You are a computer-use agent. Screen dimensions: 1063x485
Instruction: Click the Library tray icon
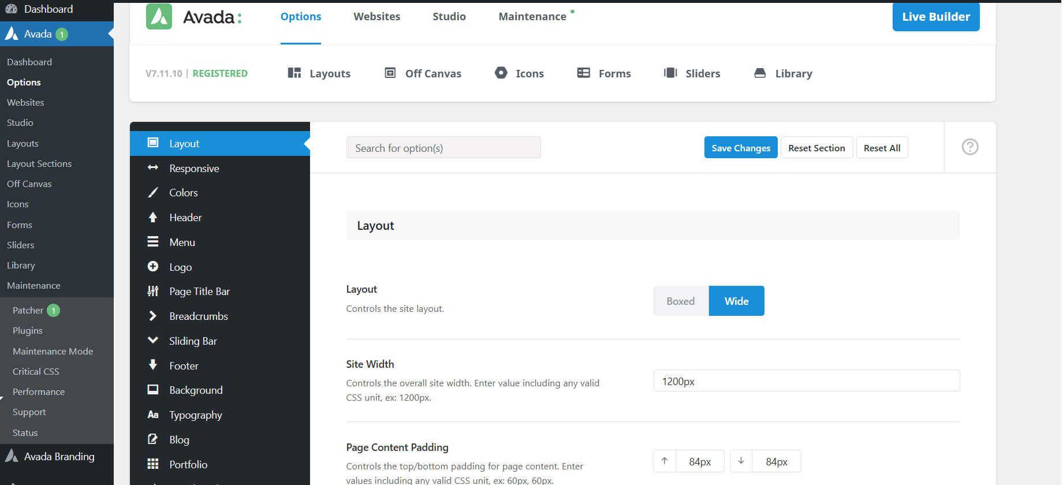coord(760,73)
